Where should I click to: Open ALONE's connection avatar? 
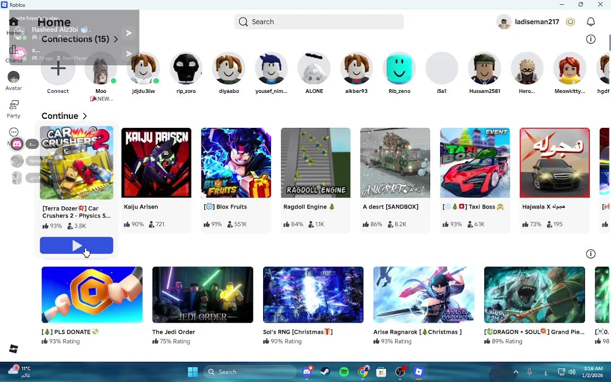(314, 68)
